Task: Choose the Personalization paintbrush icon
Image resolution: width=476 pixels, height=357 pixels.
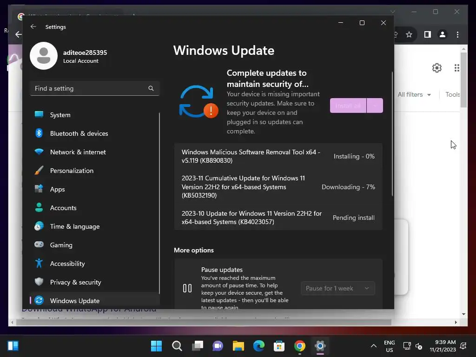Action: point(39,170)
